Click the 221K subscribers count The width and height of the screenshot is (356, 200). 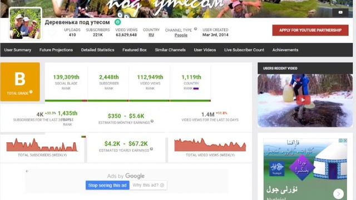coord(98,34)
